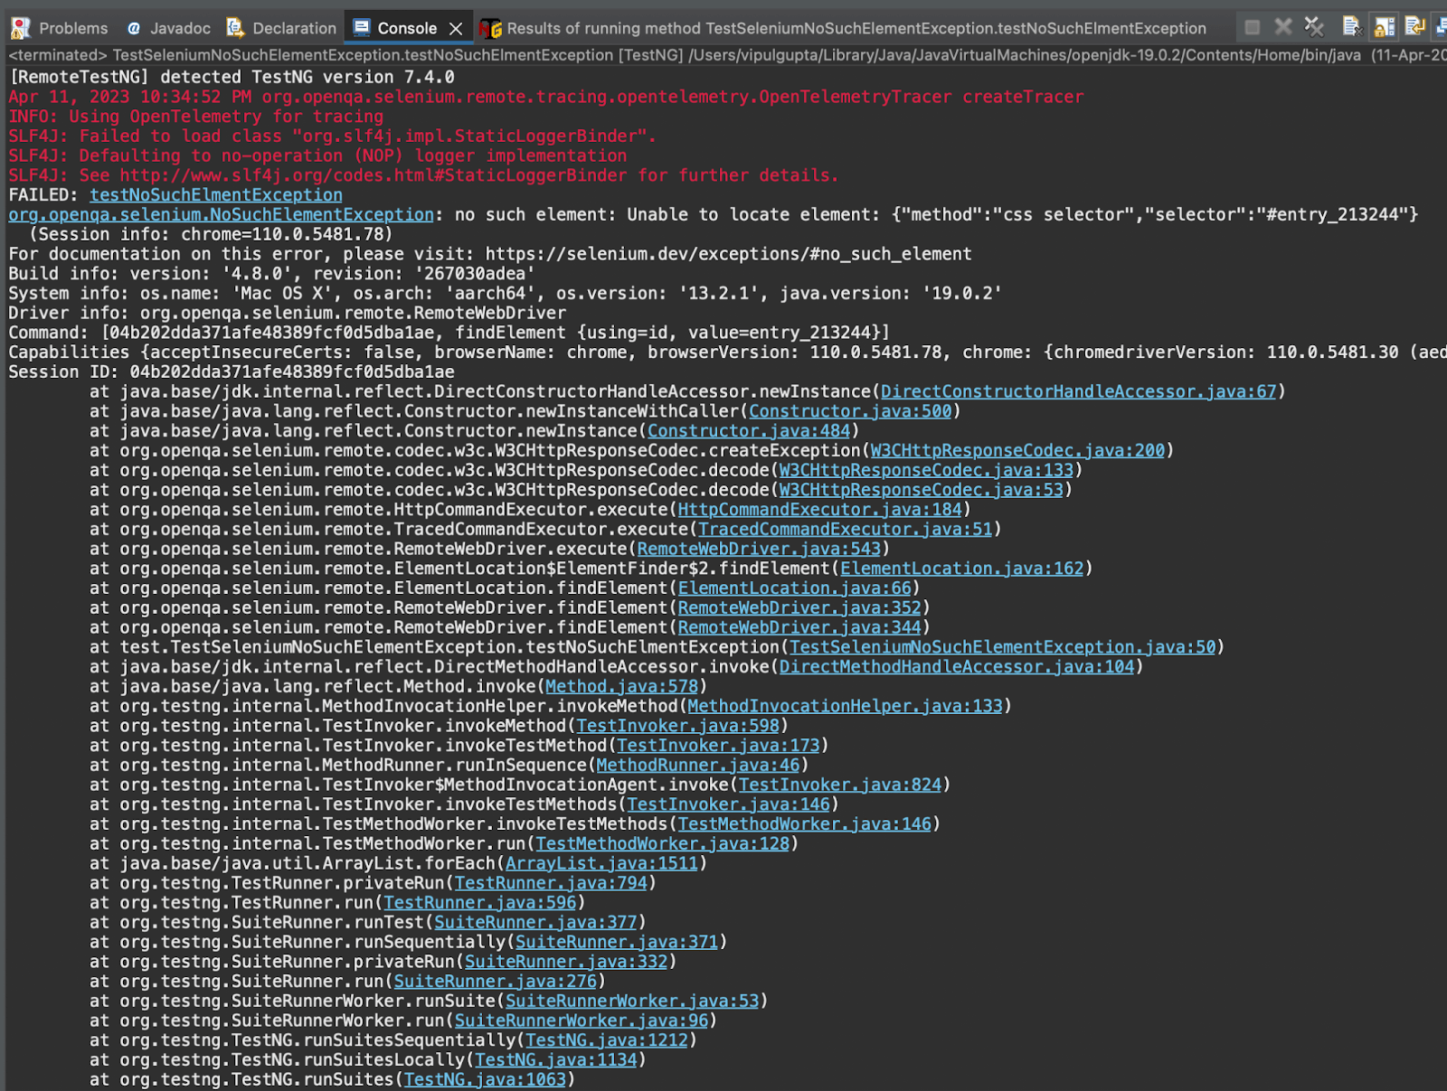Click the Console monitor icon
Screen dimensions: 1447x1091
click(x=362, y=27)
